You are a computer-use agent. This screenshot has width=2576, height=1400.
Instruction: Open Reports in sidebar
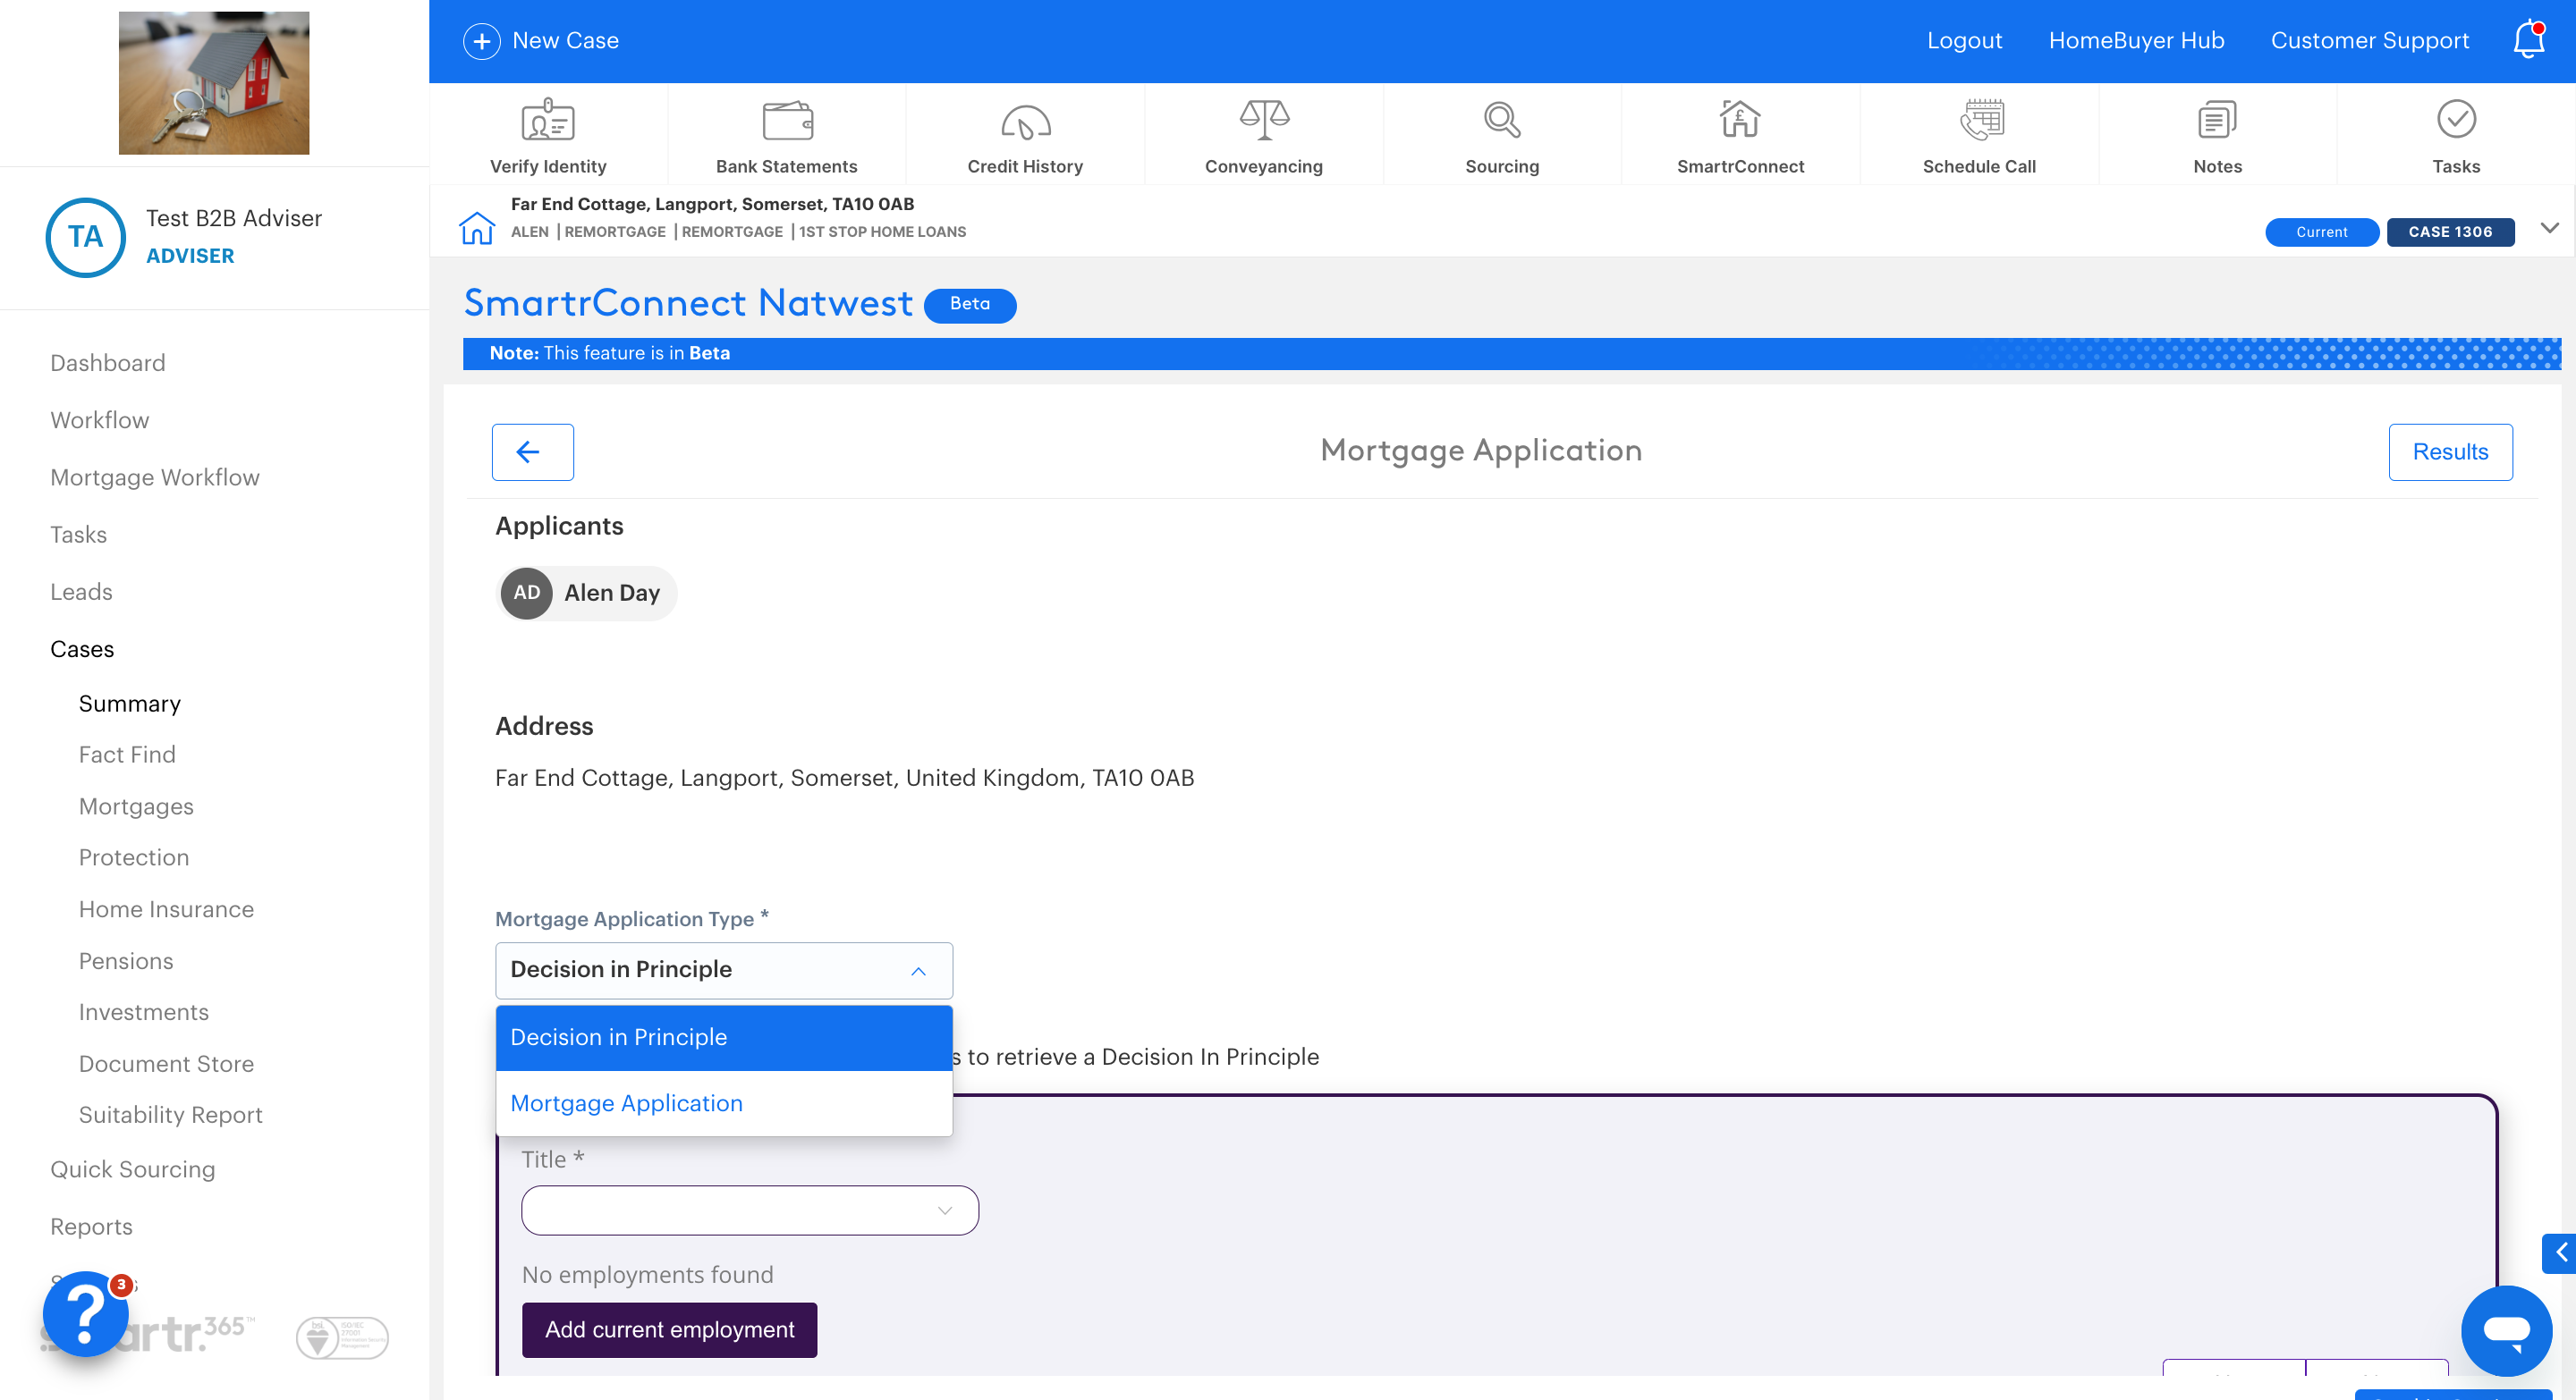[91, 1227]
